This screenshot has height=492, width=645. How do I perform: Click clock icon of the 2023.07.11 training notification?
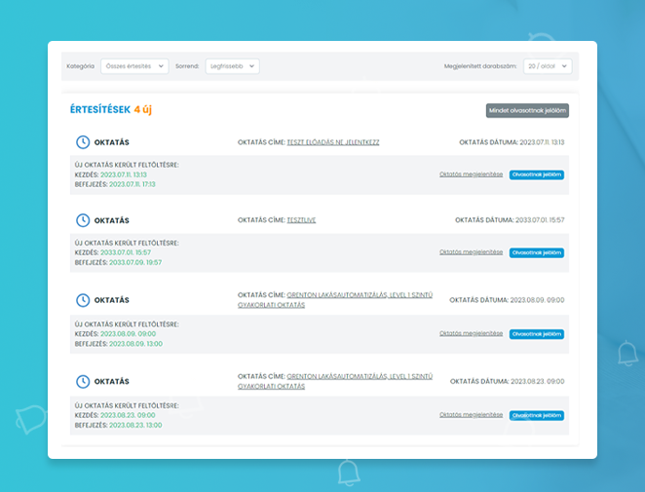[x=83, y=142]
